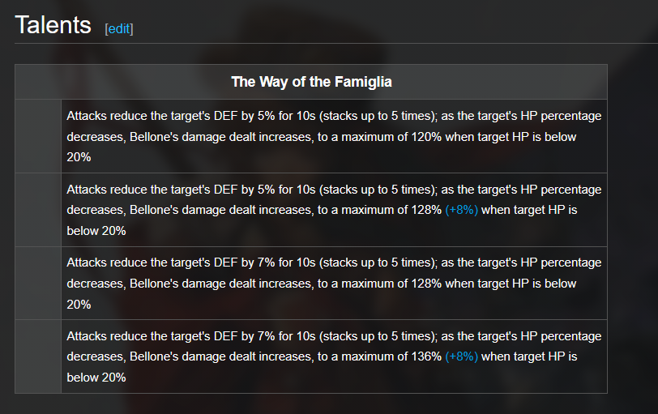This screenshot has width=658, height=414.
Task: Click the empty icon cell of third talent row
Action: coord(38,283)
